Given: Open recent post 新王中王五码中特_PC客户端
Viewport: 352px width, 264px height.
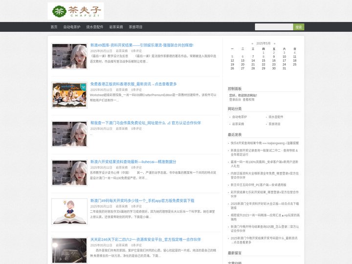Looking at the screenshot, I should 259,185.
